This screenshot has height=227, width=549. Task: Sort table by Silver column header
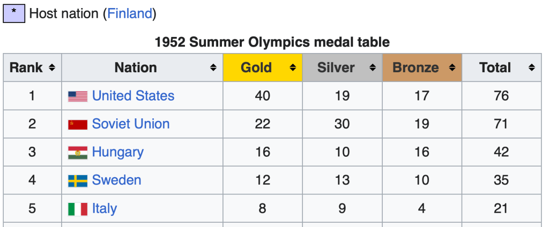click(x=336, y=68)
